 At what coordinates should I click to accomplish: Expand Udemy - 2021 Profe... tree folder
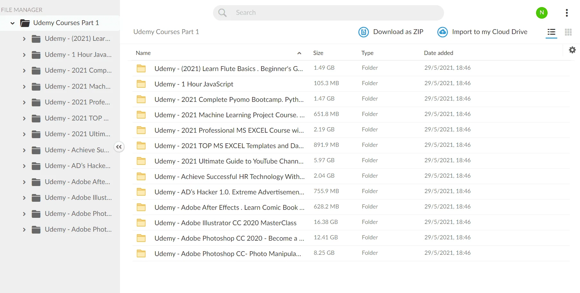point(24,102)
